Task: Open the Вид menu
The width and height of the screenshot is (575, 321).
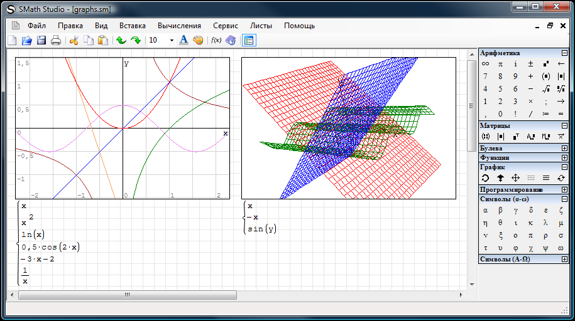Action: 101,26
